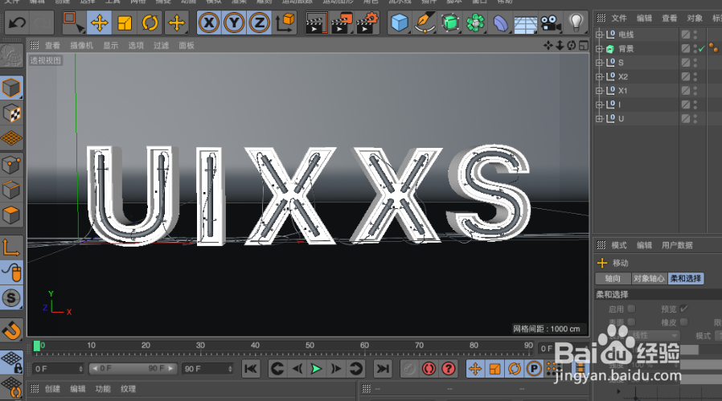Expand the 背景 object in tree
Image resolution: width=722 pixels, height=401 pixels.
(599, 49)
